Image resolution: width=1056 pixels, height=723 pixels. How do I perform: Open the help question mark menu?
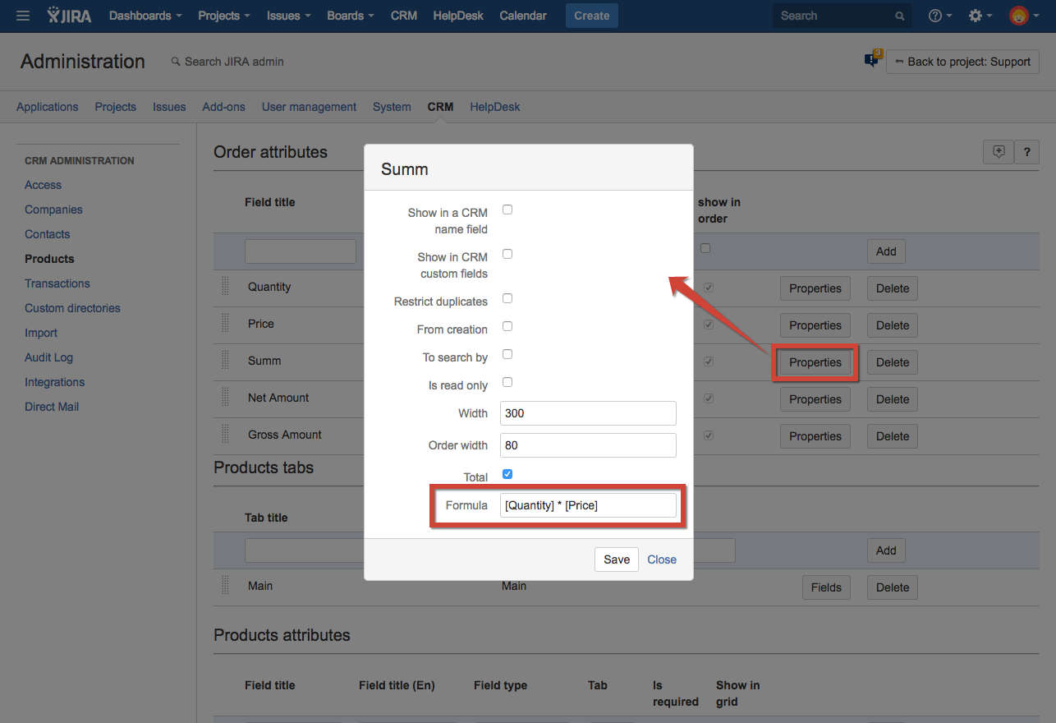coord(939,16)
